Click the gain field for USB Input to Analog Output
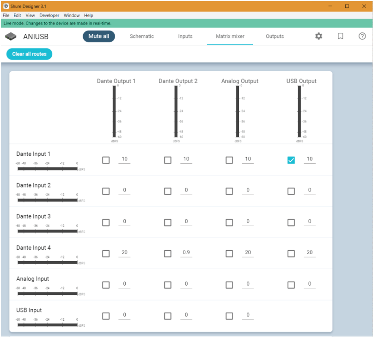Viewport: 373px width, 337px height. click(x=248, y=316)
